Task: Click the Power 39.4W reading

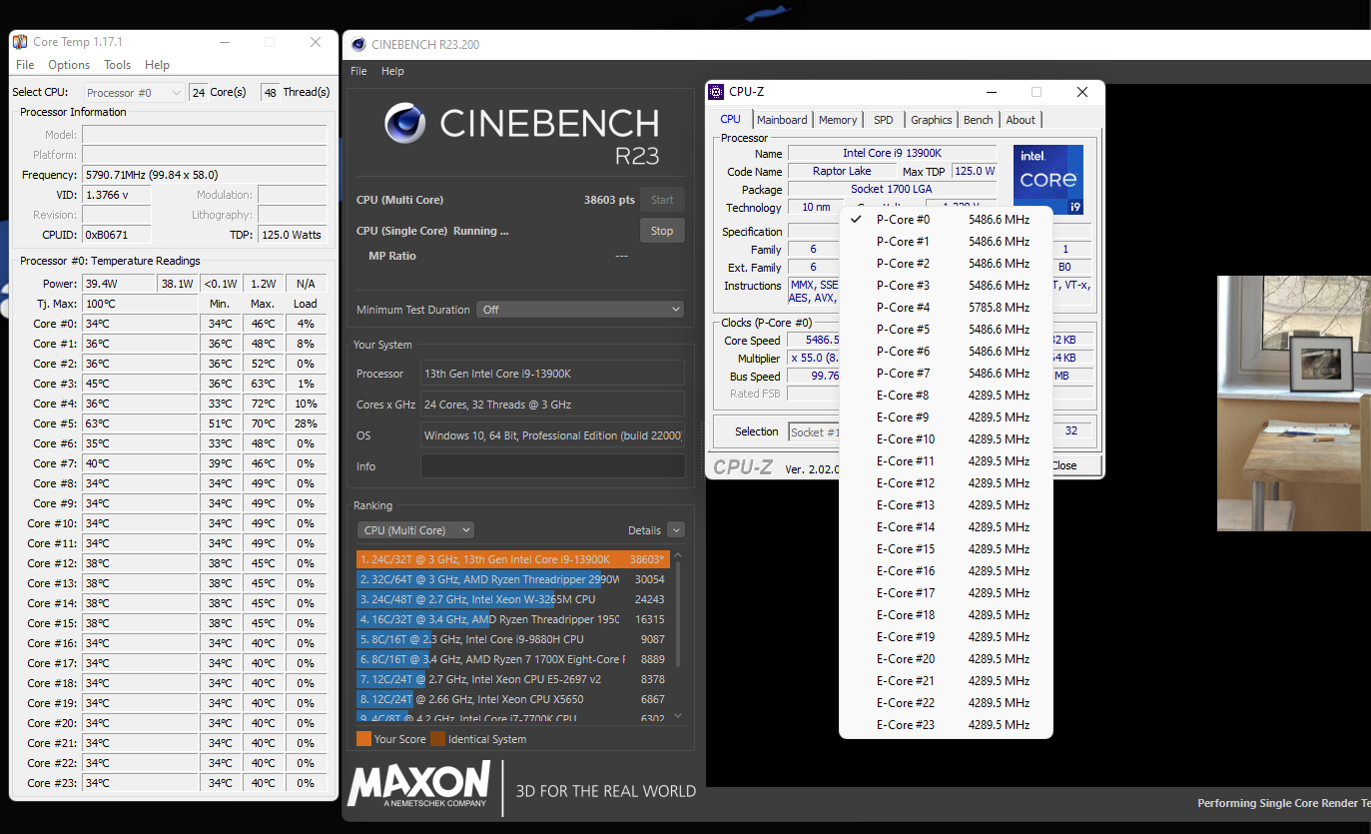Action: (x=118, y=284)
